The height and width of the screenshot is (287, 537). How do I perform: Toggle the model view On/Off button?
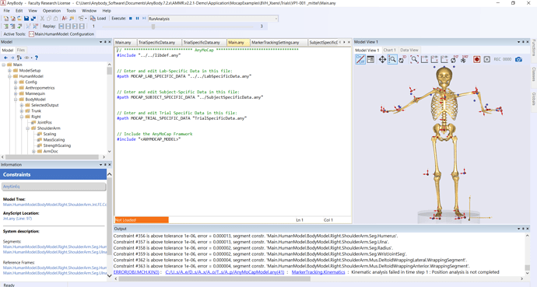[360, 59]
